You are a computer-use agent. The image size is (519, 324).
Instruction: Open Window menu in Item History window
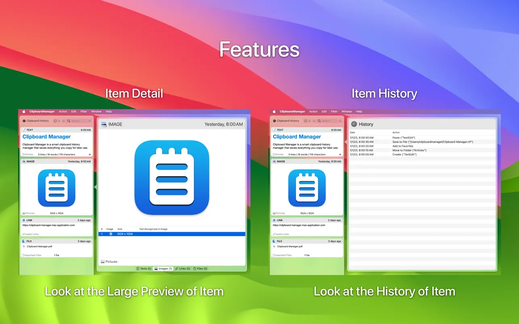pos(347,112)
